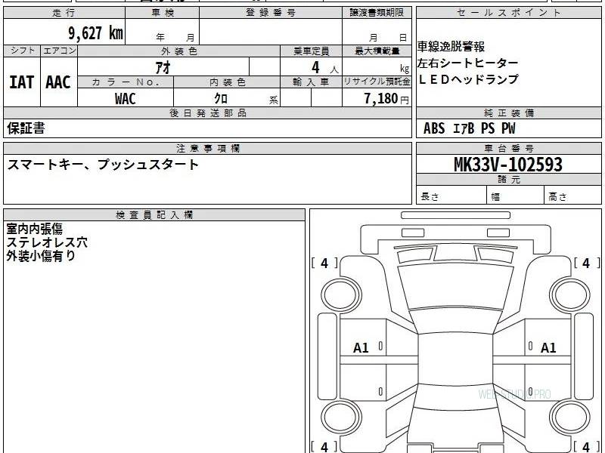Click the 高さ dimension cell
Viewport: 605px width, 453px height.
click(573, 195)
